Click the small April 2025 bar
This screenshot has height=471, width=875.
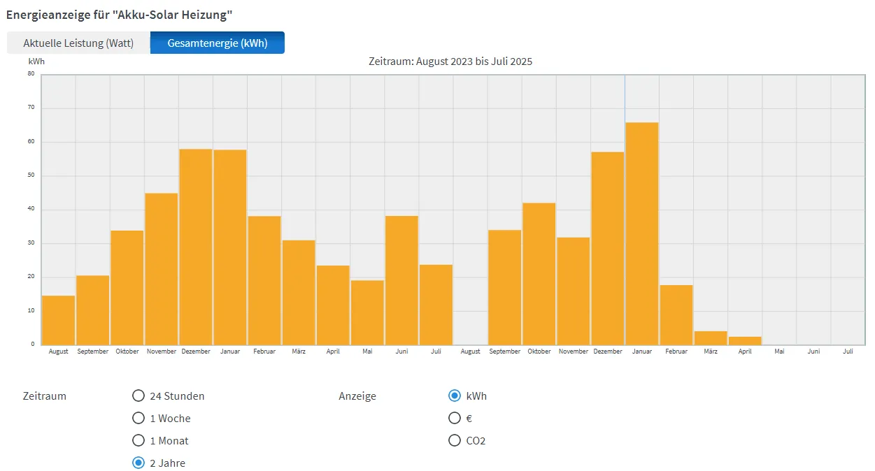coord(745,341)
